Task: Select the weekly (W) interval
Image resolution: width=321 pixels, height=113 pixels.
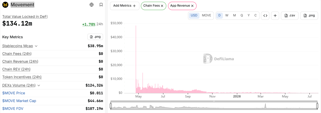Action: coord(227,15)
